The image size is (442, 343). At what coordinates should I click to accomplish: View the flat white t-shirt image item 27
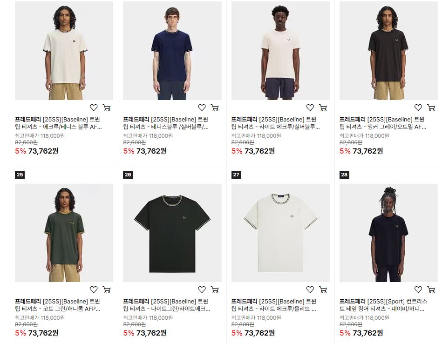280,233
